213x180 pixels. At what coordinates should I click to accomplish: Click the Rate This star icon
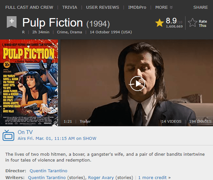tap(193, 23)
